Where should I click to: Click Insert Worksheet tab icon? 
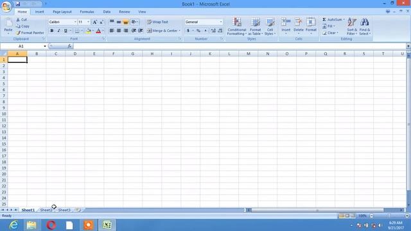pos(78,210)
